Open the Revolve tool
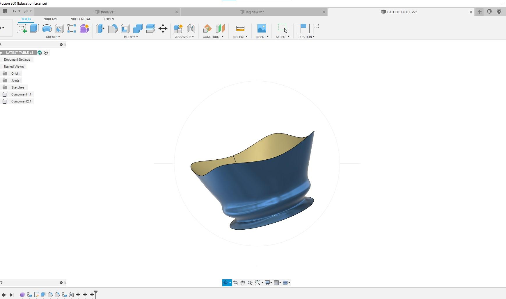 click(47, 28)
